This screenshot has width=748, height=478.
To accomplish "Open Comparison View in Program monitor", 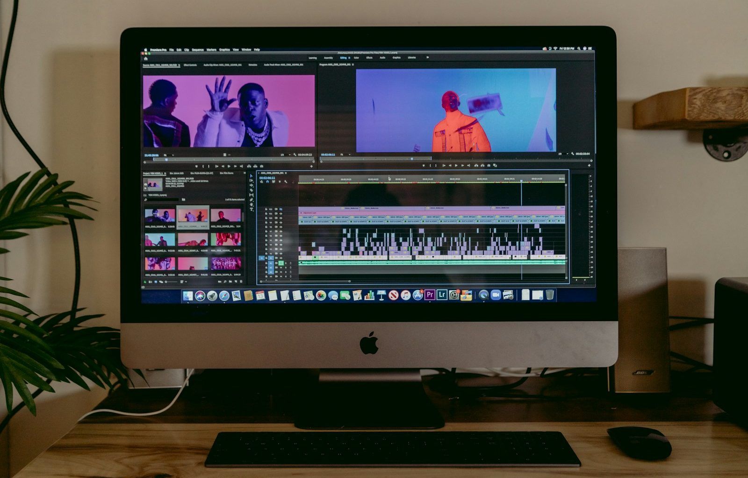I will tap(495, 165).
